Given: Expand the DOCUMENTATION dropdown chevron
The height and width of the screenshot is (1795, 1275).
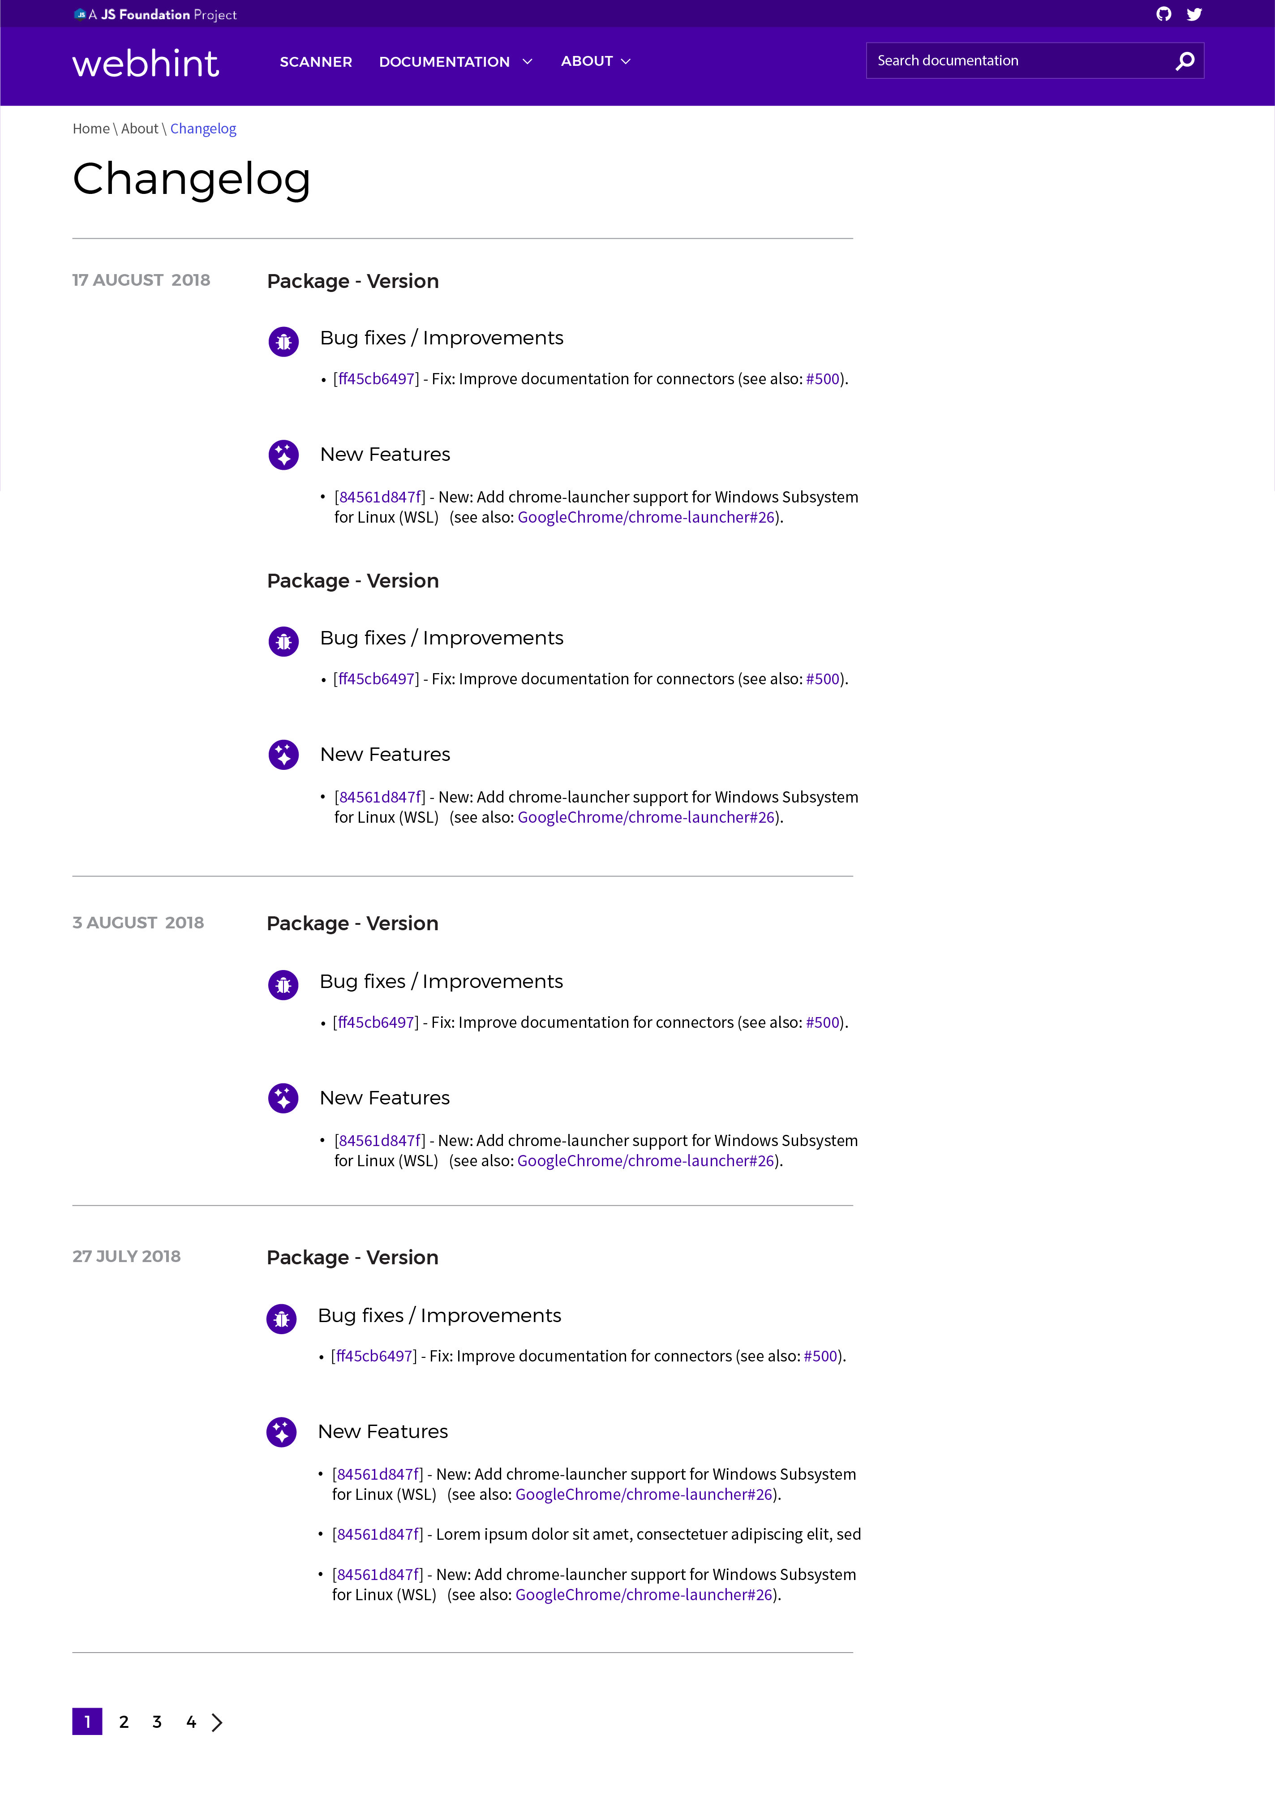Looking at the screenshot, I should point(528,61).
